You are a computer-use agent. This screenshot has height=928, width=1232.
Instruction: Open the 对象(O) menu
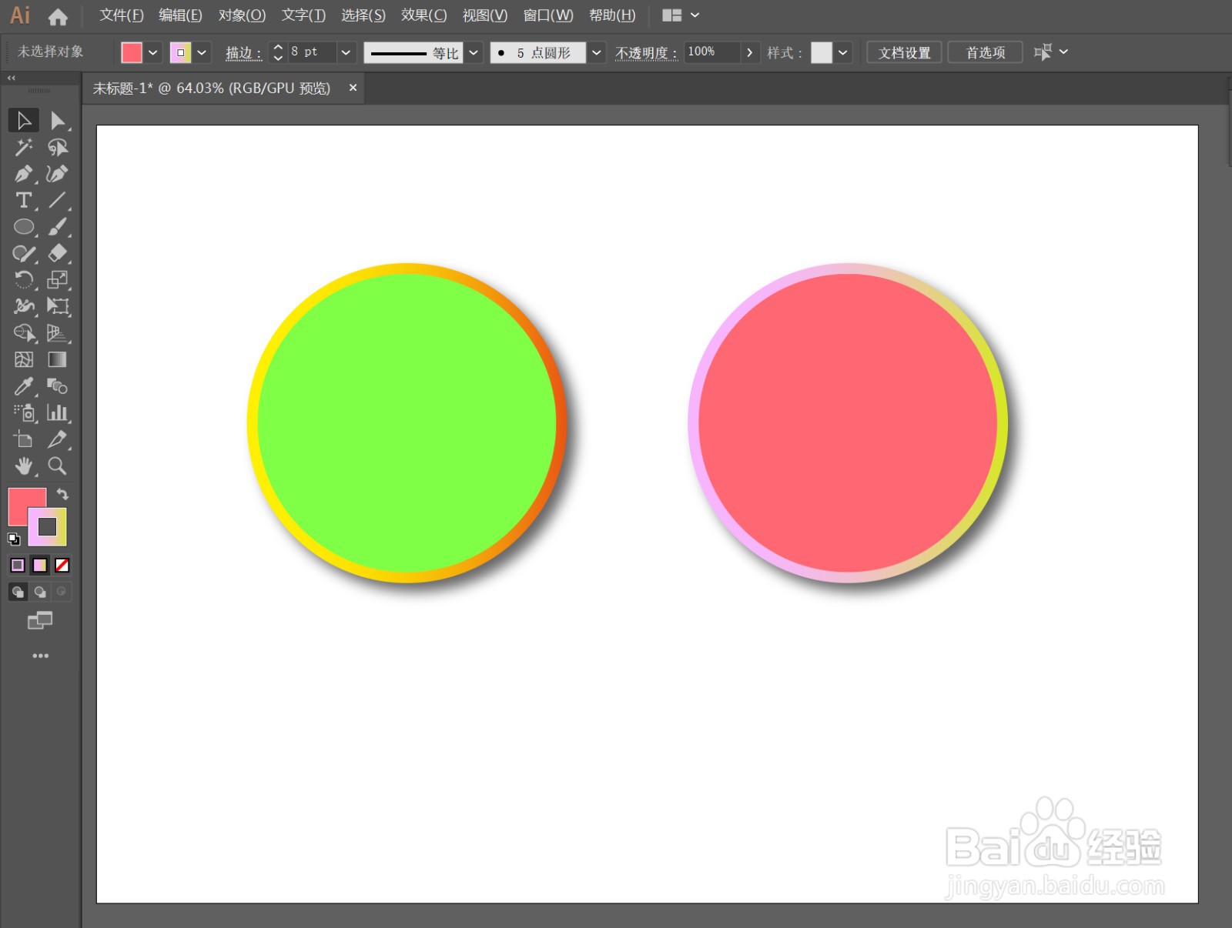pyautogui.click(x=242, y=15)
